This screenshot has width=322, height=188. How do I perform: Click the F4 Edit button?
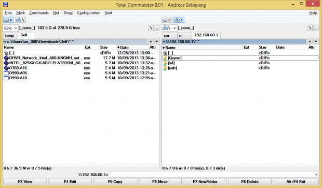[x=70, y=182]
